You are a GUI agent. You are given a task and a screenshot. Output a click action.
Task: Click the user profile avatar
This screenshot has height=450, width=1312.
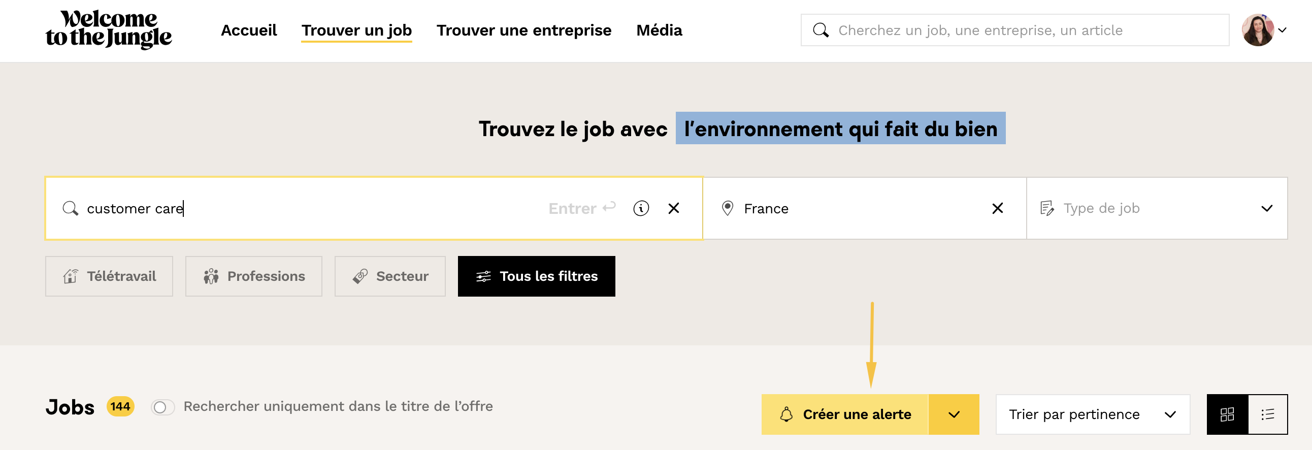(x=1258, y=30)
